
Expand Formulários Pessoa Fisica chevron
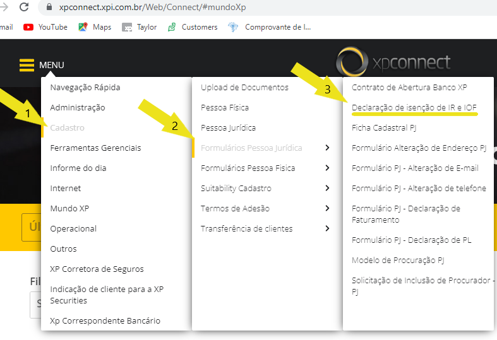(x=327, y=168)
